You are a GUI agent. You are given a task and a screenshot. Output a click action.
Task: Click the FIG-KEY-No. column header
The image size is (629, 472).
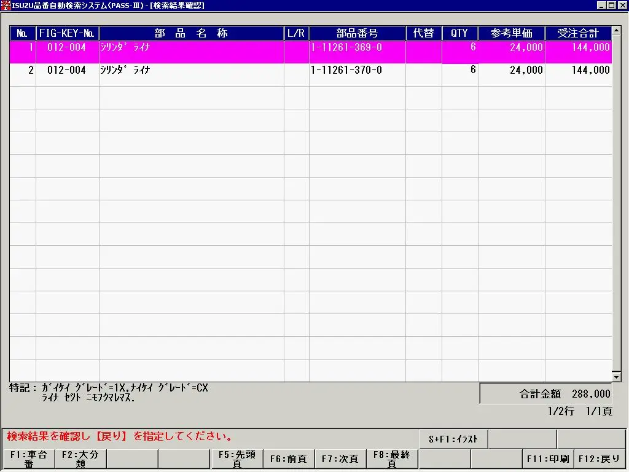tap(67, 33)
